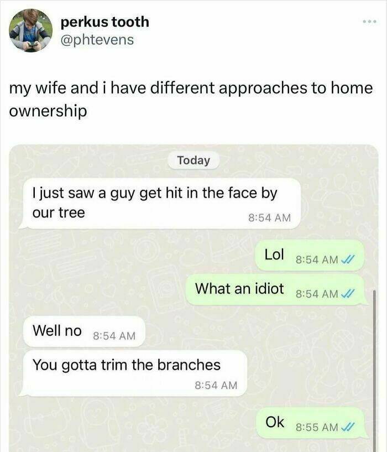Select the 'Well no' message bubble
This screenshot has width=387, height=452.
(x=84, y=331)
